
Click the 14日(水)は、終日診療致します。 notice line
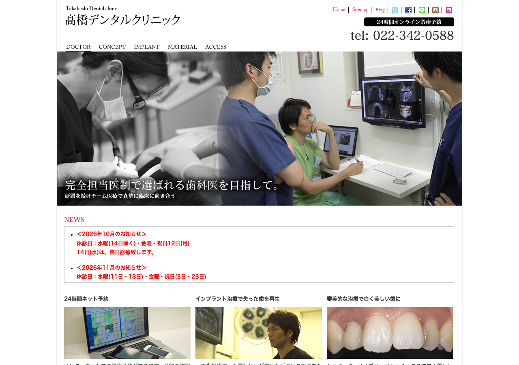[x=116, y=252]
